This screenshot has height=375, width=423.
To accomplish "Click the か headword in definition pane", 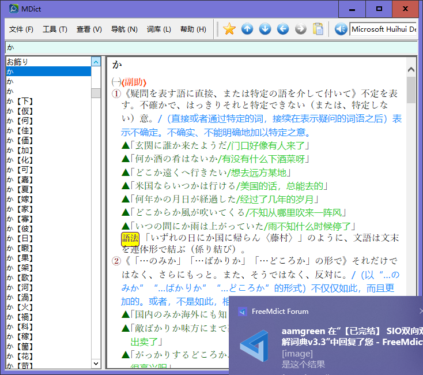I will pyautogui.click(x=117, y=65).
